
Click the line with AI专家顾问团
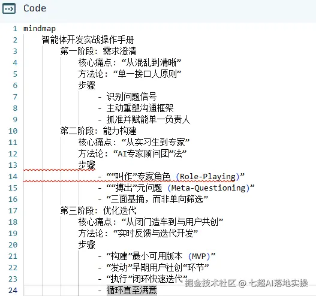(x=132, y=154)
